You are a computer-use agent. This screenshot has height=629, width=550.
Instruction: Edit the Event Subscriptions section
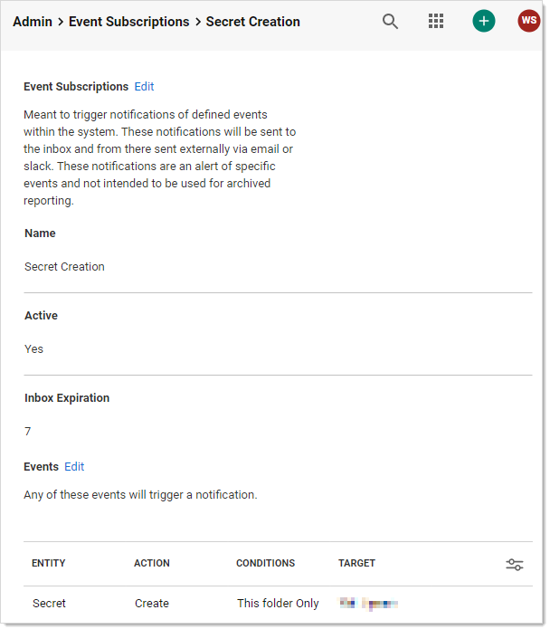[x=144, y=87]
